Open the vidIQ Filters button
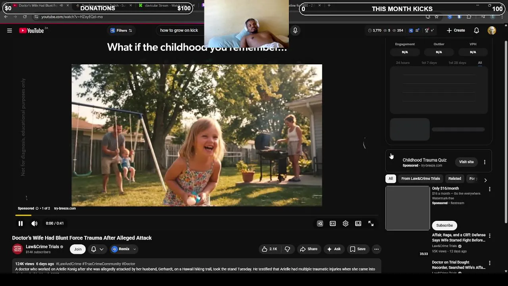508x286 pixels. [x=121, y=31]
